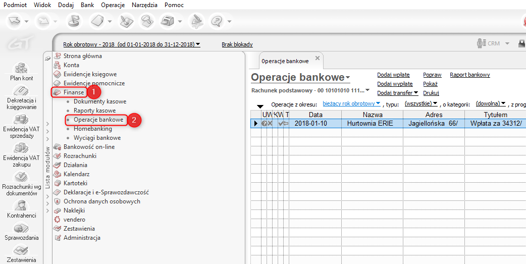526x264 pixels.
Task: Select the Administracja module
Action: point(82,238)
